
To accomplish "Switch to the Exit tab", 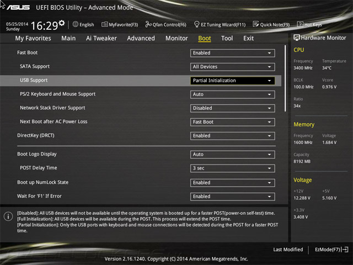I will [x=249, y=38].
